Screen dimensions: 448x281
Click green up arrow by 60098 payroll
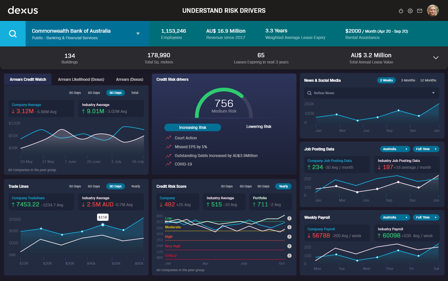click(379, 236)
